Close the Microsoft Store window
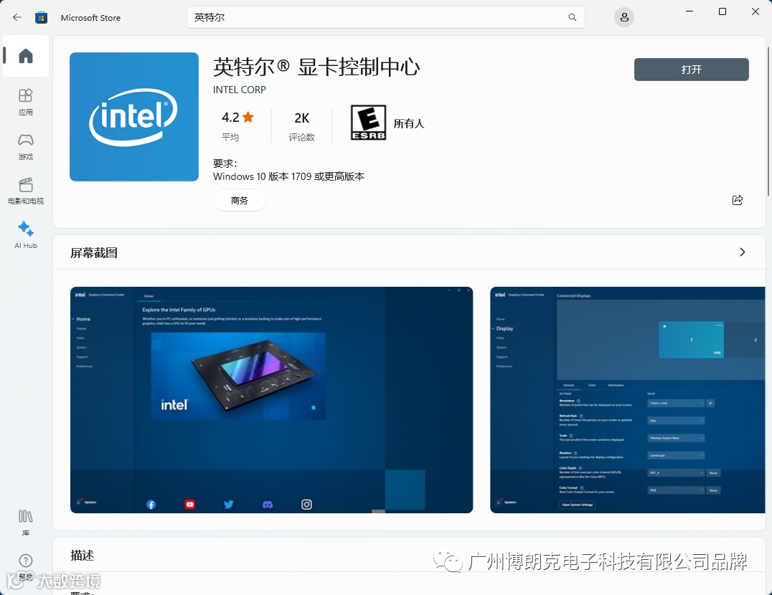772x595 pixels. [755, 11]
